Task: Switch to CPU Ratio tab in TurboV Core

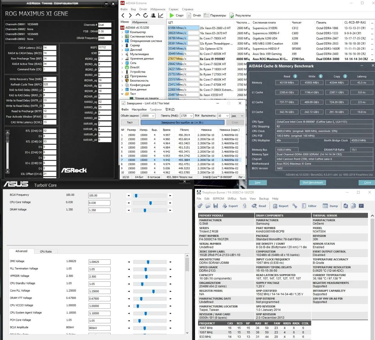Action: tap(46, 251)
